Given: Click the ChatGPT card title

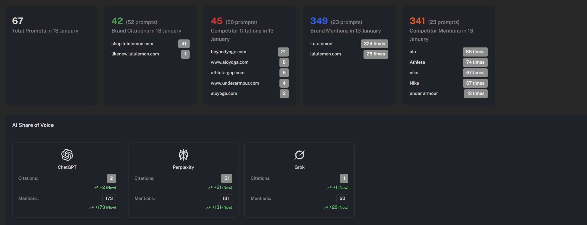Looking at the screenshot, I should coord(67,167).
